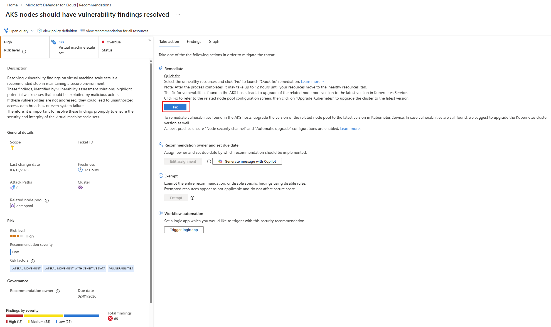Click the Risk factors info icon
The height and width of the screenshot is (327, 551).
click(33, 261)
